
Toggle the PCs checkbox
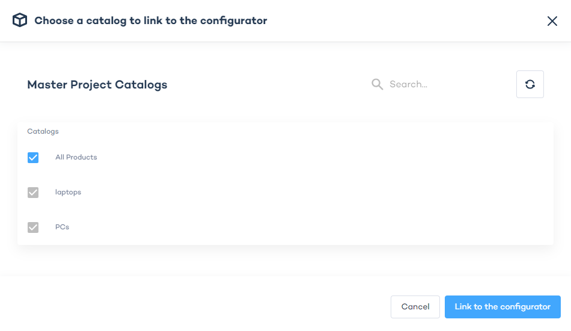click(x=33, y=227)
